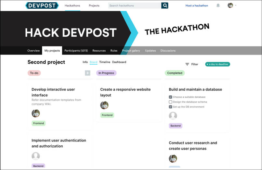The width and height of the screenshot is (262, 170).
Task: Open Conduct user research and create user personas
Action: [x=193, y=146]
